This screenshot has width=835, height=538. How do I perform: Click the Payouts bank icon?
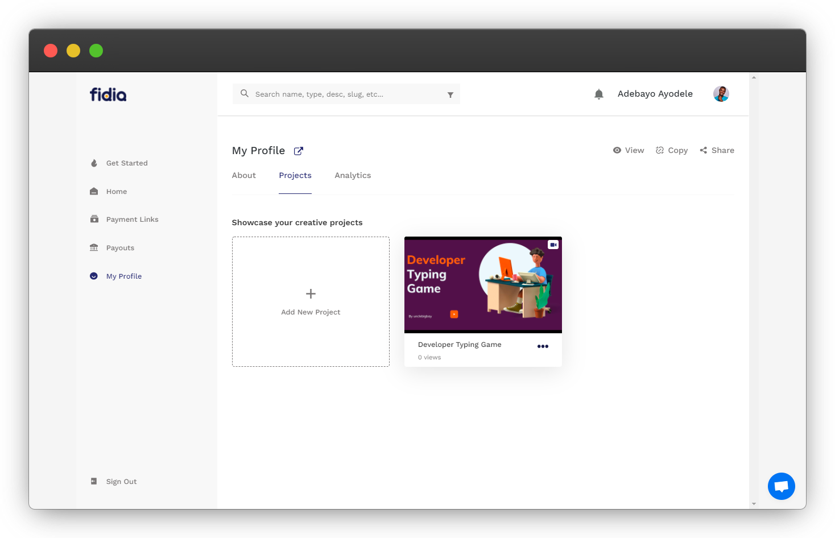pos(94,247)
